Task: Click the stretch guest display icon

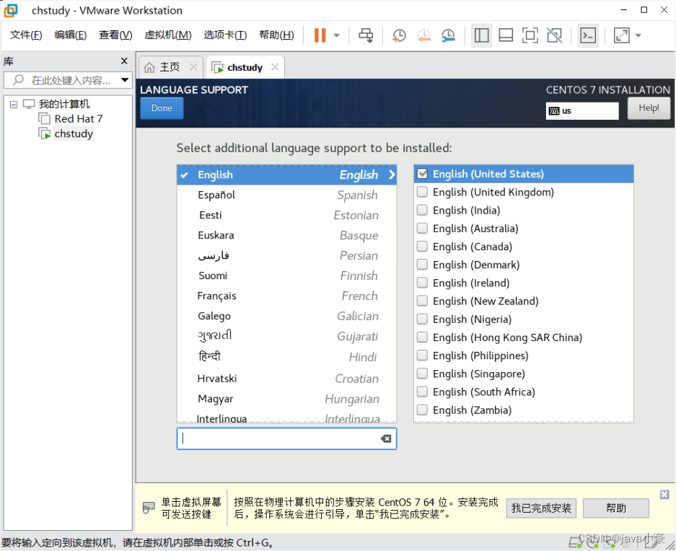Action: (x=622, y=35)
